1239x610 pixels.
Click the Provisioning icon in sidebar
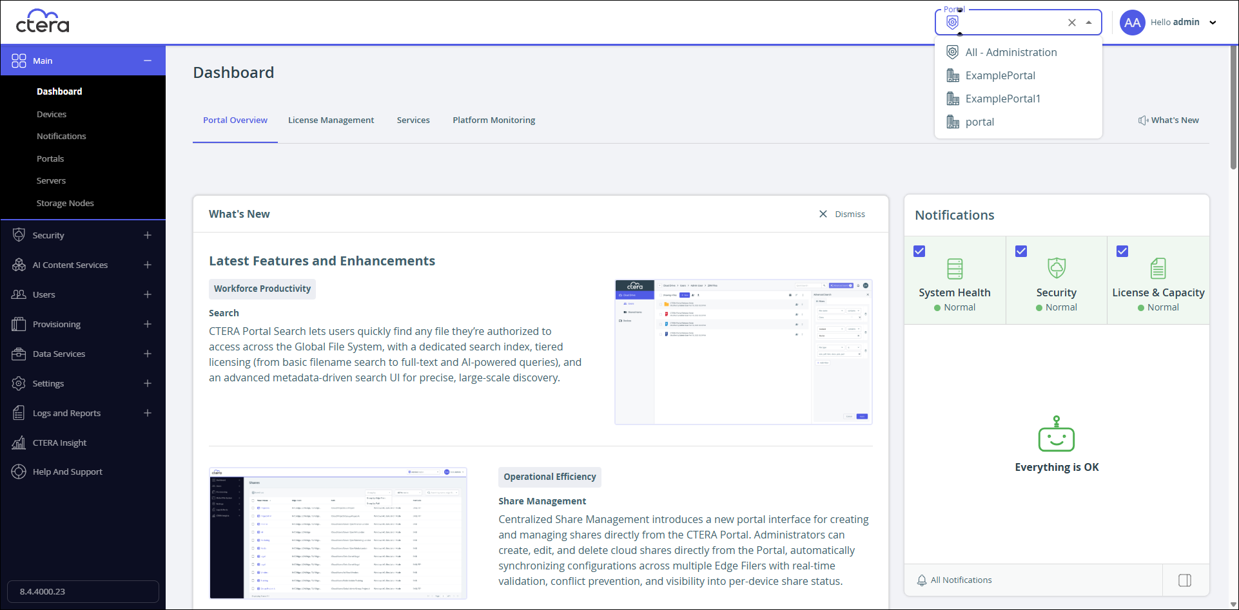[19, 324]
